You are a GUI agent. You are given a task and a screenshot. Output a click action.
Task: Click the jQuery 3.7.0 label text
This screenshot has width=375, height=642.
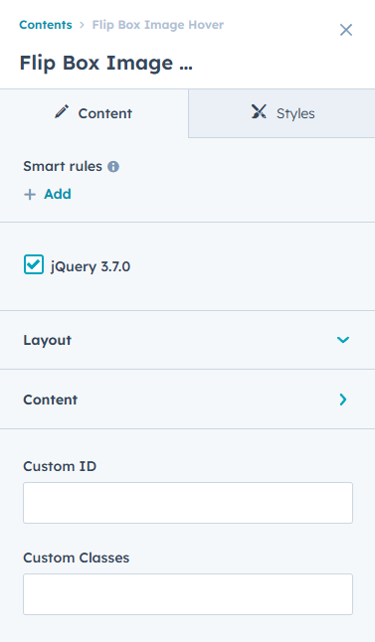(x=91, y=266)
